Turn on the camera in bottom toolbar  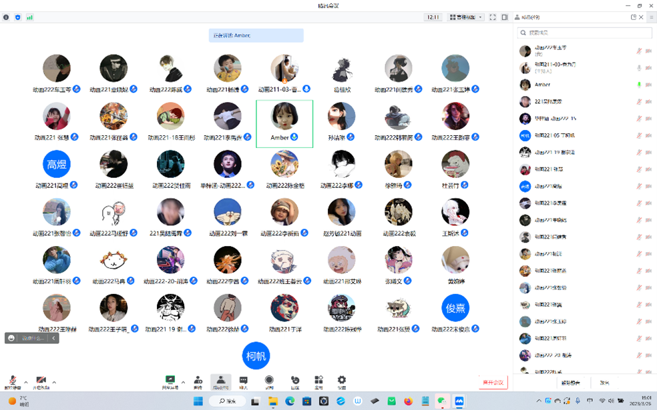tap(41, 381)
